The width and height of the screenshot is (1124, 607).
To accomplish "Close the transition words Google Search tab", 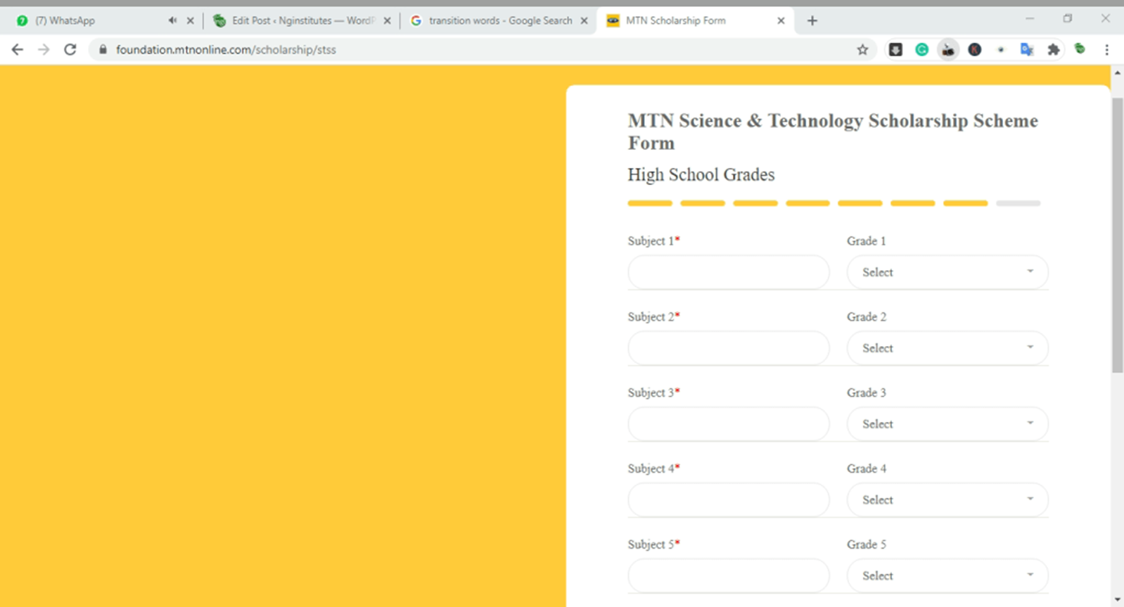I will (584, 20).
